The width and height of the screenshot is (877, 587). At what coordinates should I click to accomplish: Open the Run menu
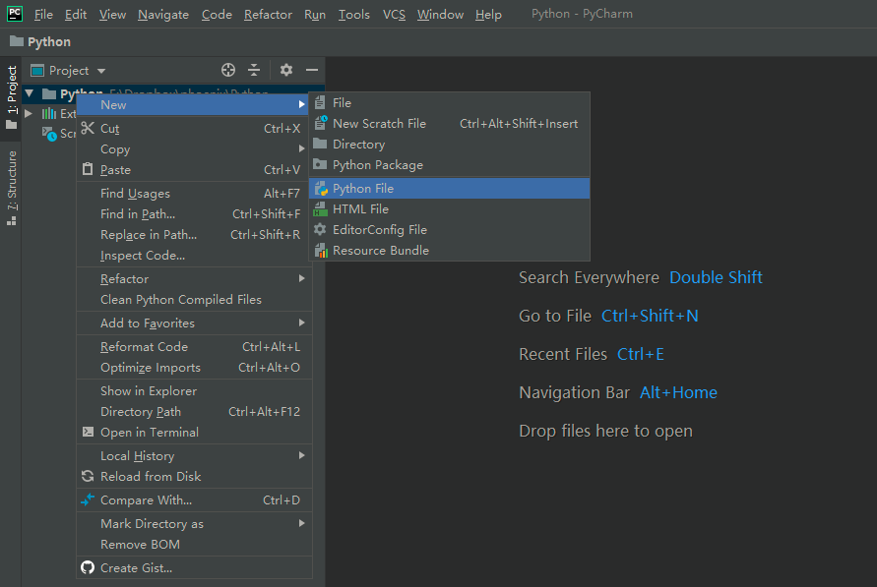315,15
